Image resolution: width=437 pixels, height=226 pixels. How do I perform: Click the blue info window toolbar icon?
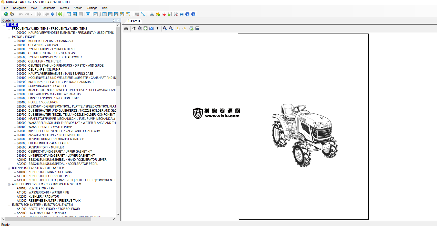tap(88, 14)
